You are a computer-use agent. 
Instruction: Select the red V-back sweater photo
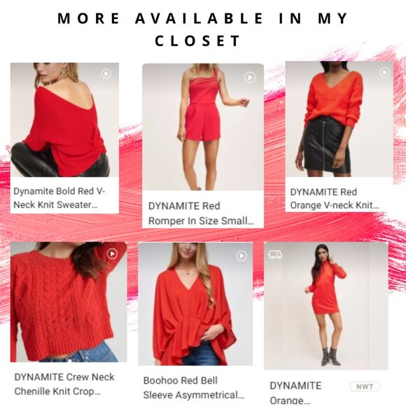[64, 120]
